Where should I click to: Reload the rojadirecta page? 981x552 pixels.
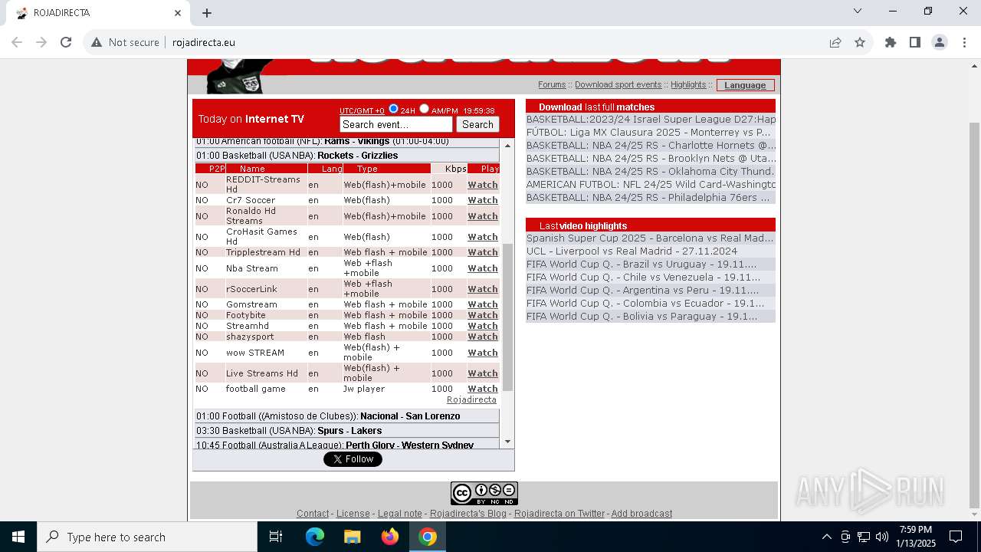(x=66, y=42)
